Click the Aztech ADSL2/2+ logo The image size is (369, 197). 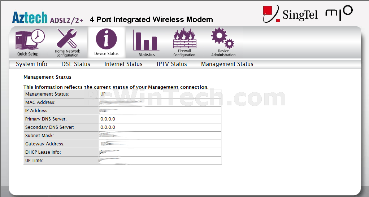(x=48, y=18)
